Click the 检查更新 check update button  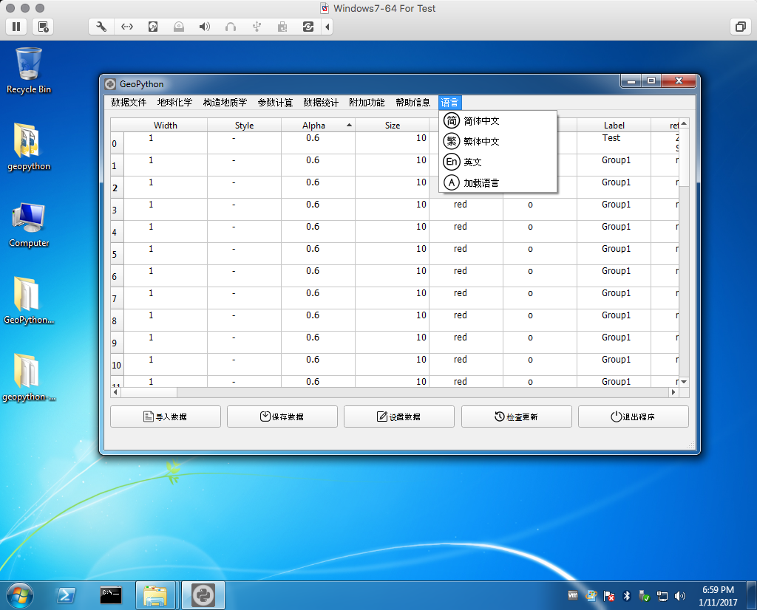tap(517, 417)
